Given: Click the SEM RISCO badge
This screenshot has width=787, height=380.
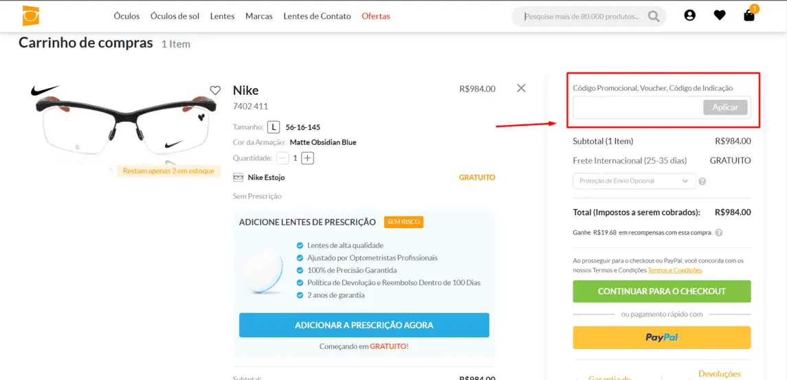Looking at the screenshot, I should click(x=403, y=222).
